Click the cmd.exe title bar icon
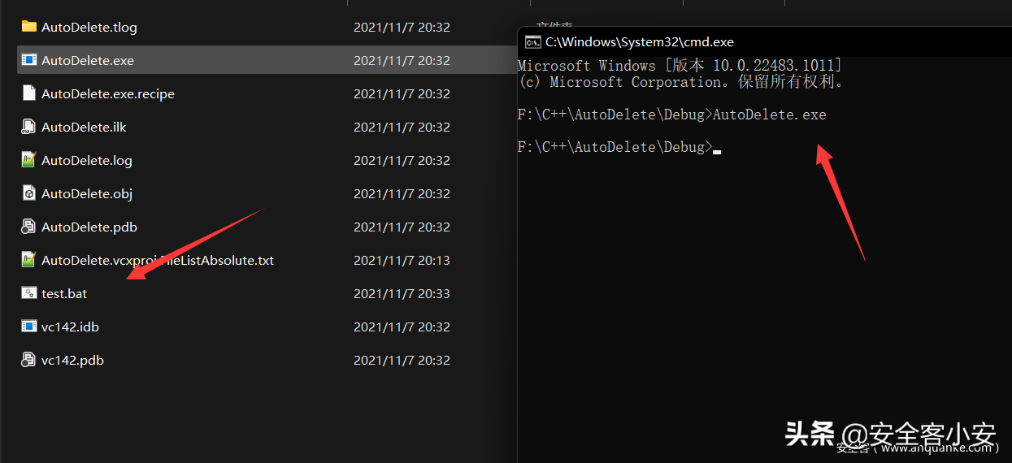 pos(532,41)
